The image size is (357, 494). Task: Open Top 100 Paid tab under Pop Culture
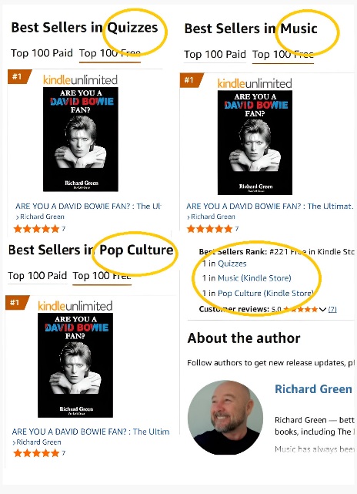tap(38, 276)
